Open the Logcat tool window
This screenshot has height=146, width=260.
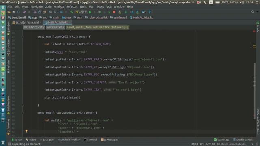coord(47,140)
